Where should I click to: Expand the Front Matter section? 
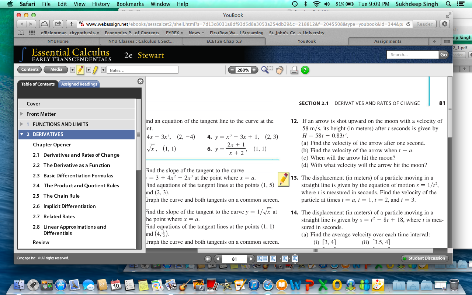click(22, 114)
